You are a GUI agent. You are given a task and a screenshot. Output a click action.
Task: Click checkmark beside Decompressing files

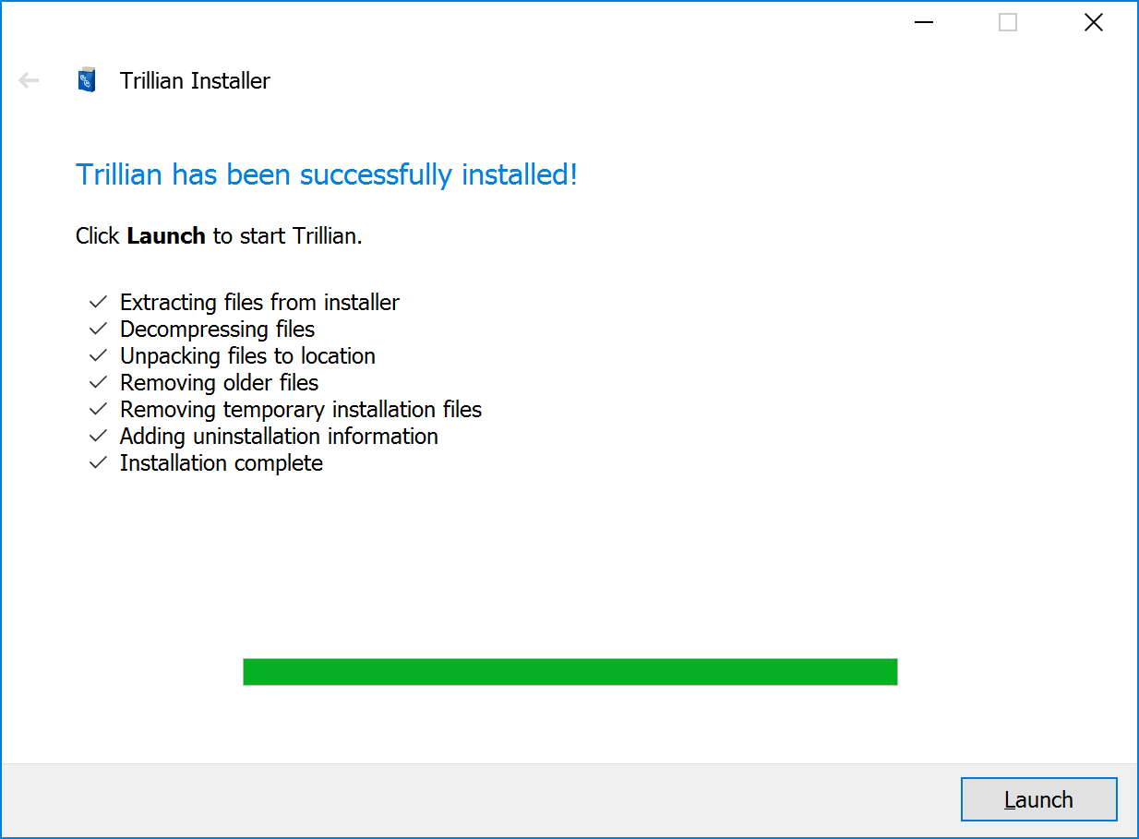[98, 329]
